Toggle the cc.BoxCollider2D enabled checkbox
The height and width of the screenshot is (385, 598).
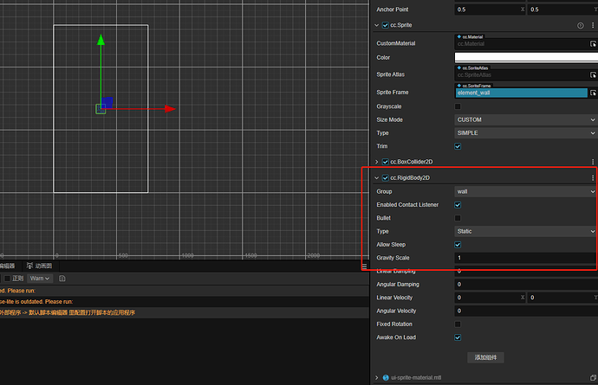[x=385, y=162]
